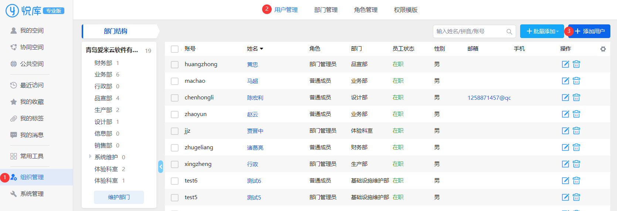
Task: Open the 批量添加 dropdown
Action: coord(542,31)
